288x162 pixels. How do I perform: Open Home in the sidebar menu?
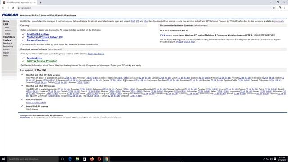click(x=6, y=21)
